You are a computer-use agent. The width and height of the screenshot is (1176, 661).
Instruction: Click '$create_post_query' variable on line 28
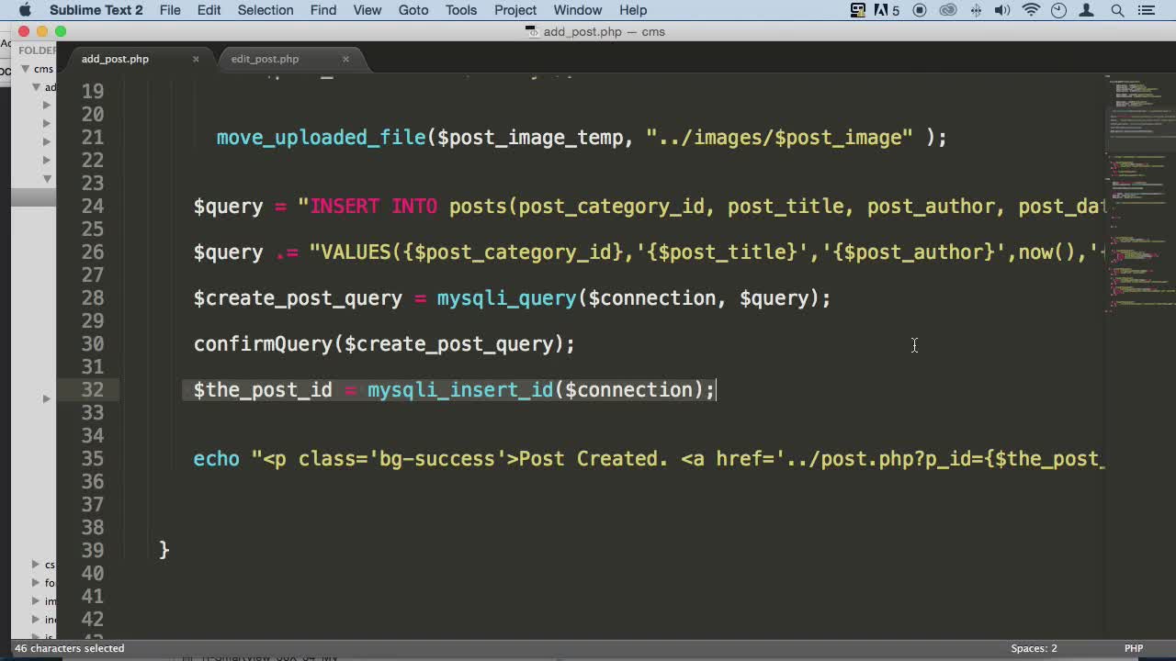click(x=298, y=298)
